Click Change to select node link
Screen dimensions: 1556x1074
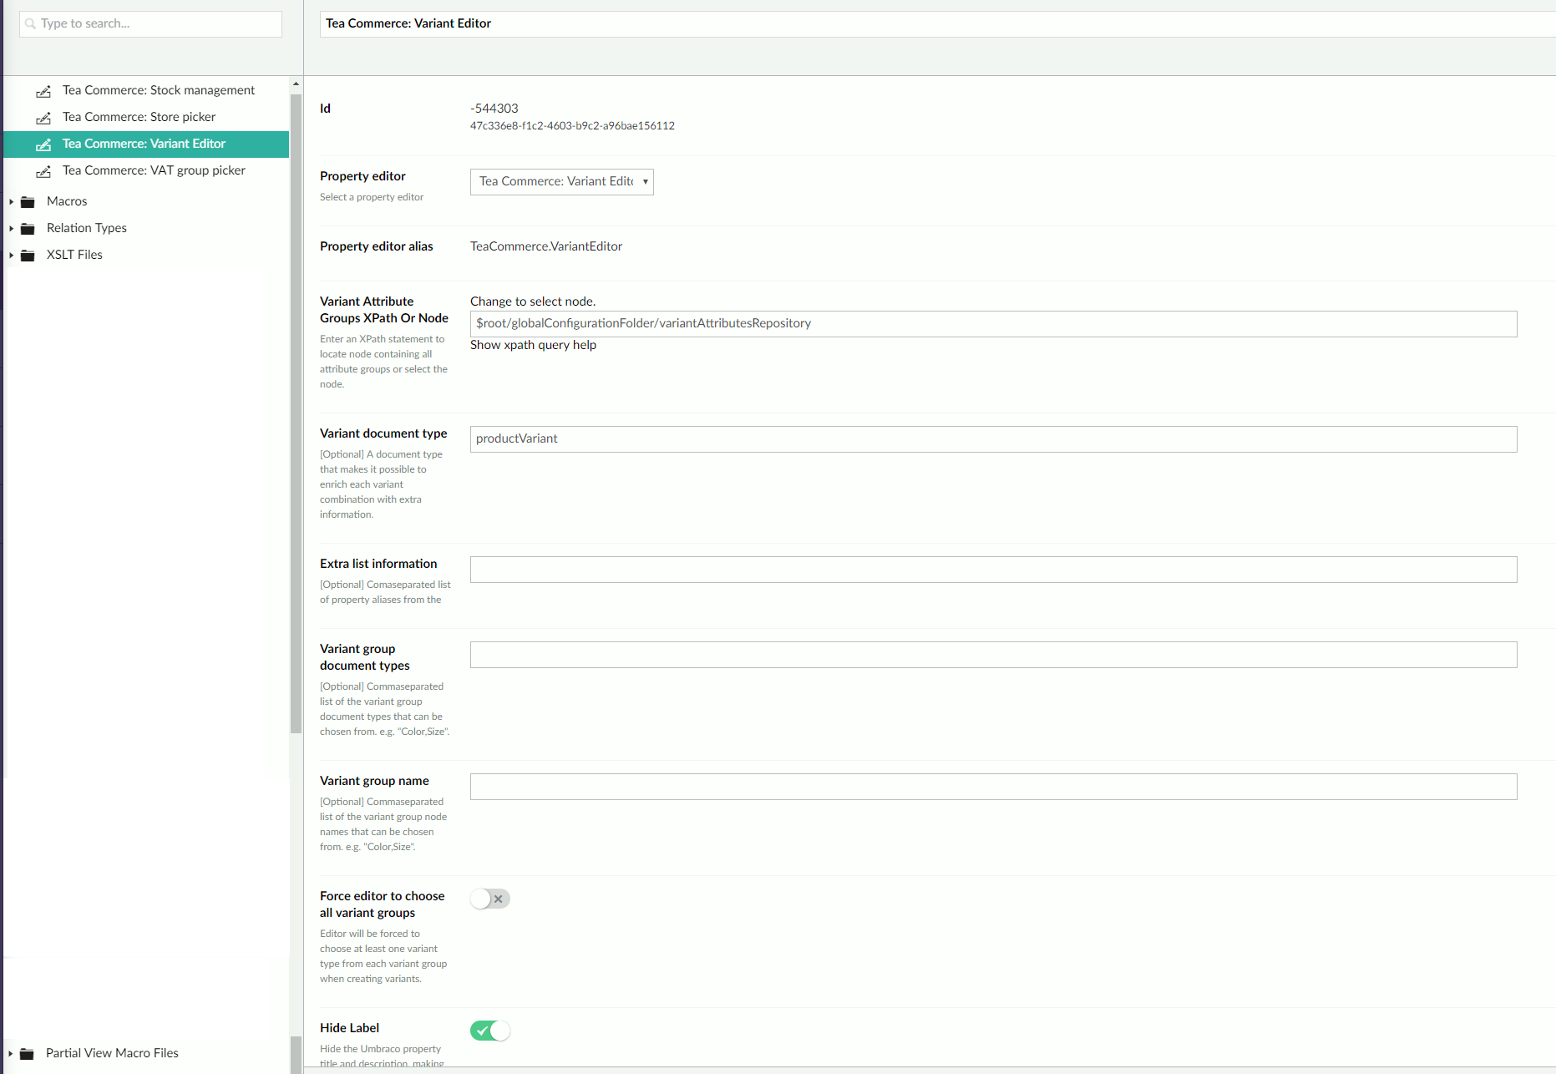533,301
